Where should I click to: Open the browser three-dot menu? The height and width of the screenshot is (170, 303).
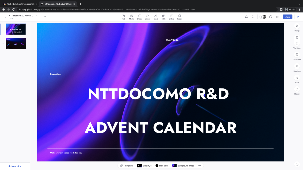click(x=300, y=9)
